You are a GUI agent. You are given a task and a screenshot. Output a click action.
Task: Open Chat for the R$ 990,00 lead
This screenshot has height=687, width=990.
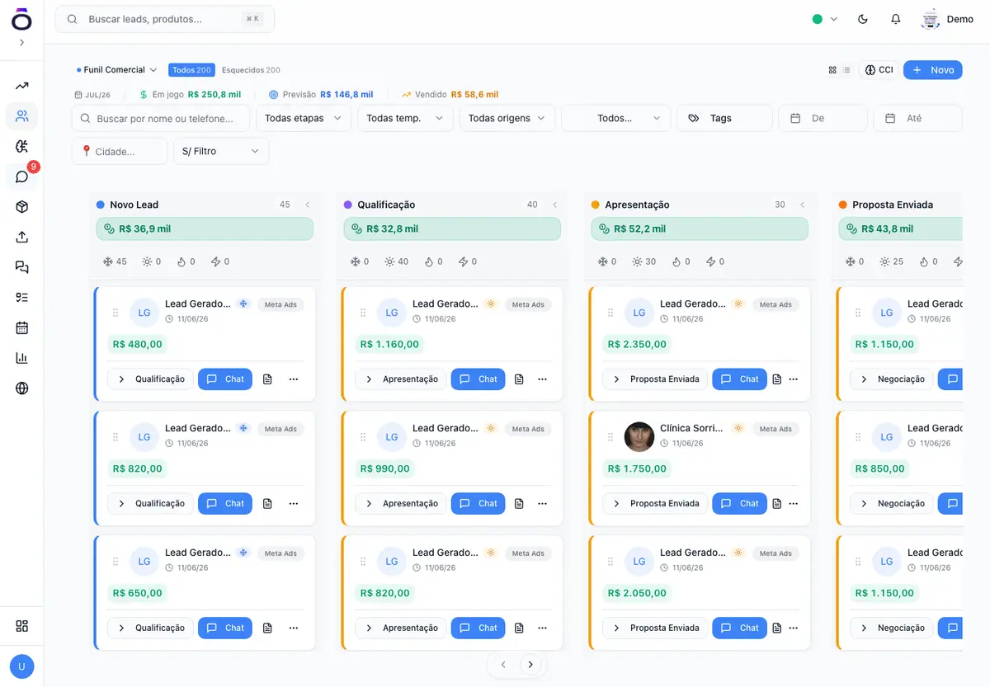[x=478, y=503]
